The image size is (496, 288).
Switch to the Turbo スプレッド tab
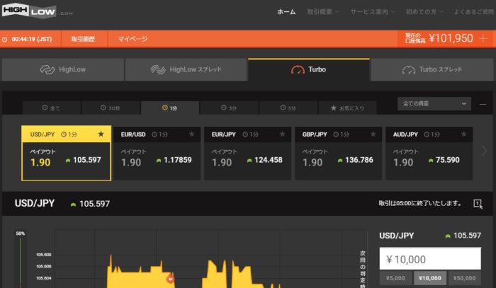click(432, 70)
